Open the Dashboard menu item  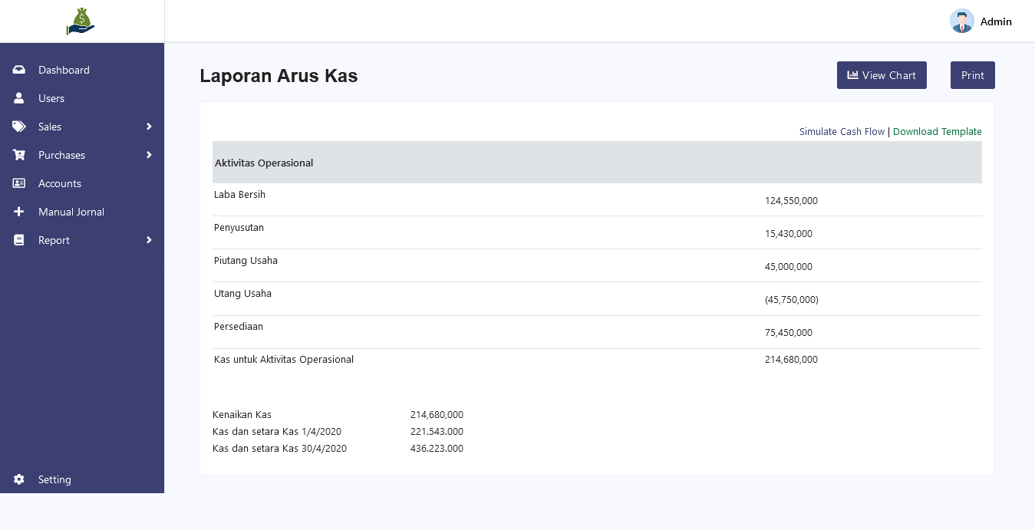64,70
